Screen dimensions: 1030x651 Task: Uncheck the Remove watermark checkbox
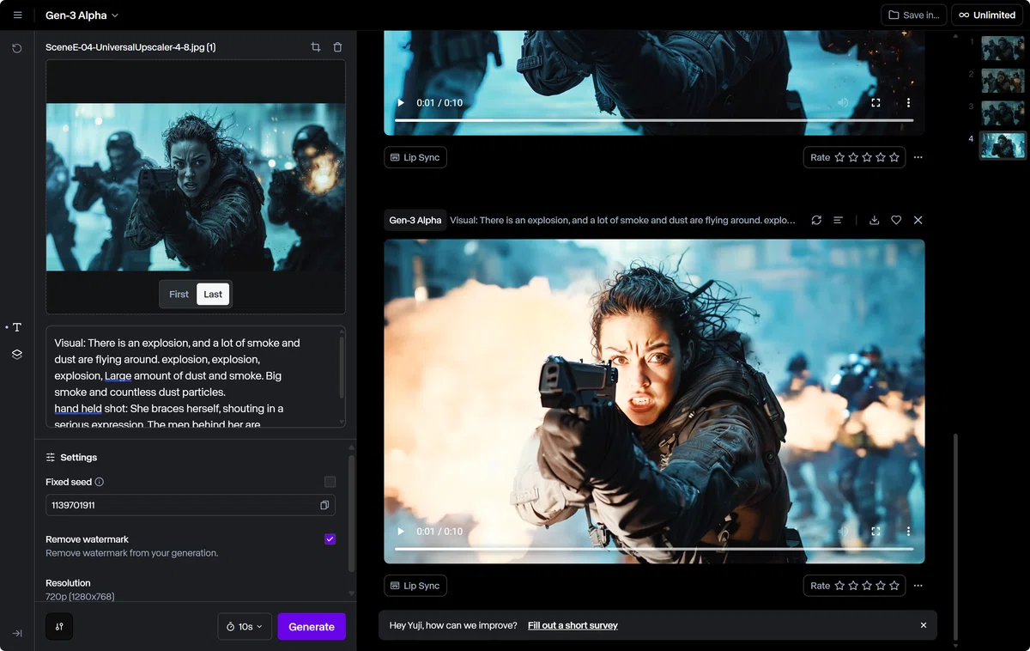coord(330,539)
